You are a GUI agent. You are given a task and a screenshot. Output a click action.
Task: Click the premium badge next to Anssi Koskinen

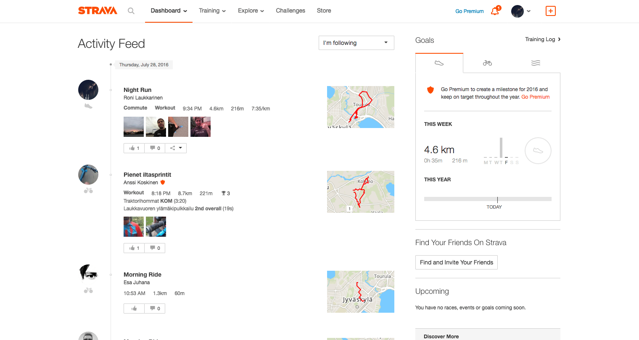pyautogui.click(x=163, y=183)
